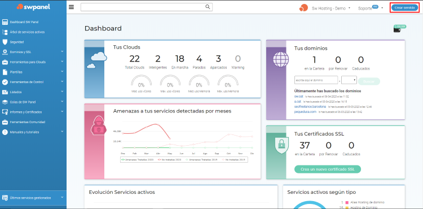This screenshot has height=209, width=423.
Task: Toggle No tratadas 2019 legend entry
Action: 234,160
